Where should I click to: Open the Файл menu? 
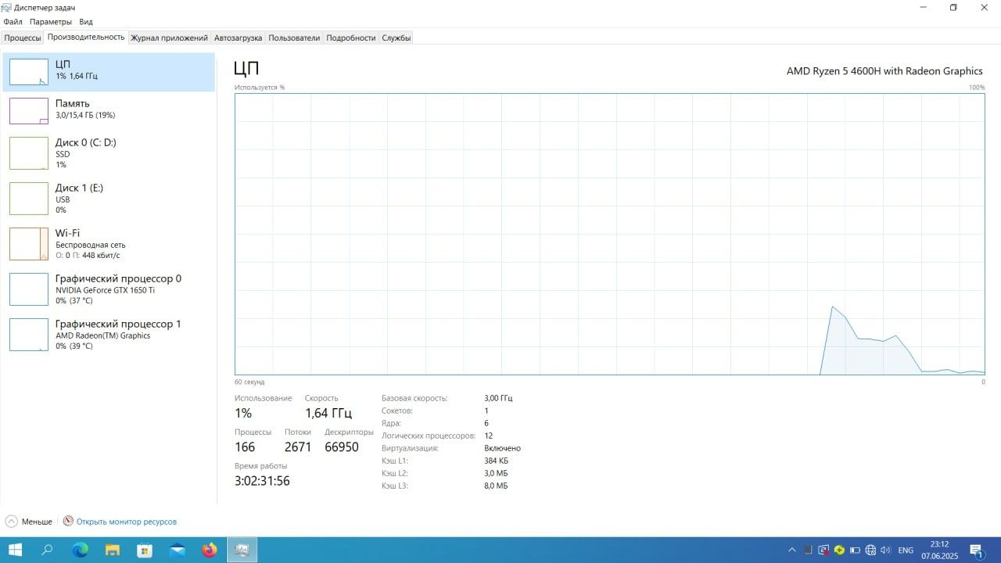click(13, 22)
